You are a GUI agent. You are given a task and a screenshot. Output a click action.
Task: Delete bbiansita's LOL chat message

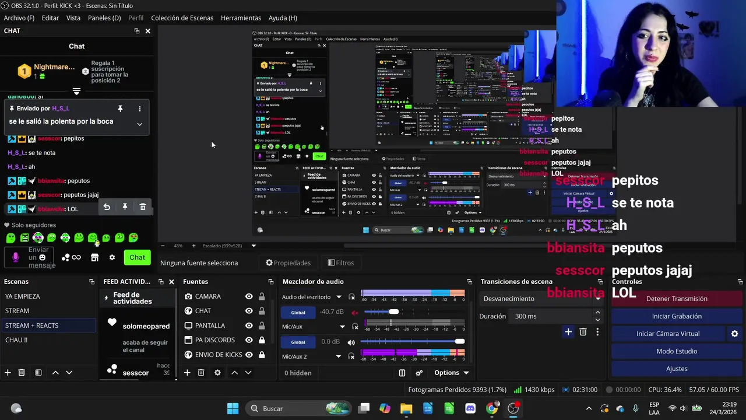[x=143, y=207]
